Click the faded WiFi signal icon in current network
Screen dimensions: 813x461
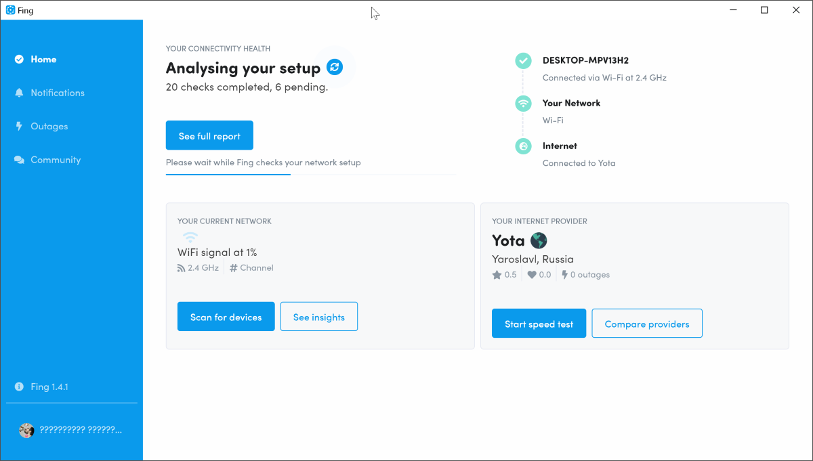[x=190, y=237]
